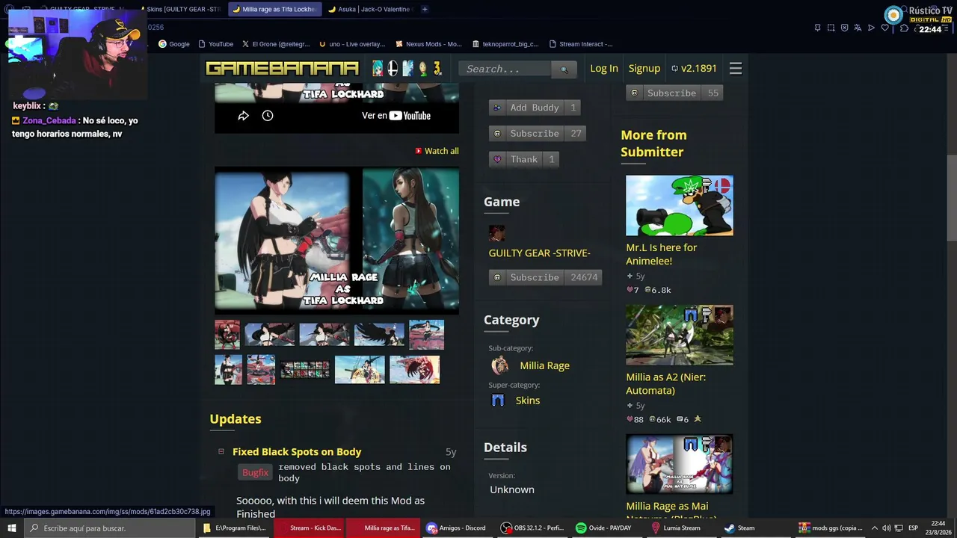The width and height of the screenshot is (957, 538).
Task: Open the uno - Live overlay bookmark
Action: (351, 44)
